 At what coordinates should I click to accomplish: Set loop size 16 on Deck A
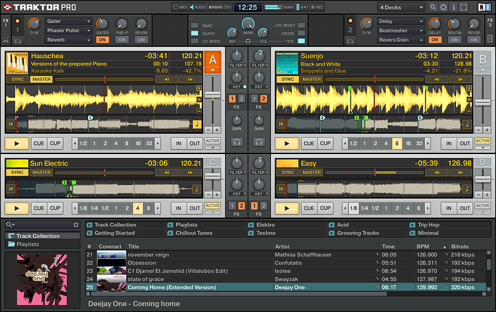(138, 143)
